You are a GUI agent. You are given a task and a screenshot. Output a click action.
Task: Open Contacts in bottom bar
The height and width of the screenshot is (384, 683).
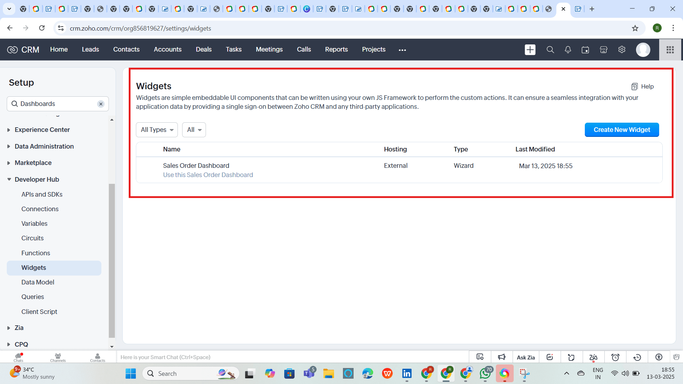click(x=97, y=357)
